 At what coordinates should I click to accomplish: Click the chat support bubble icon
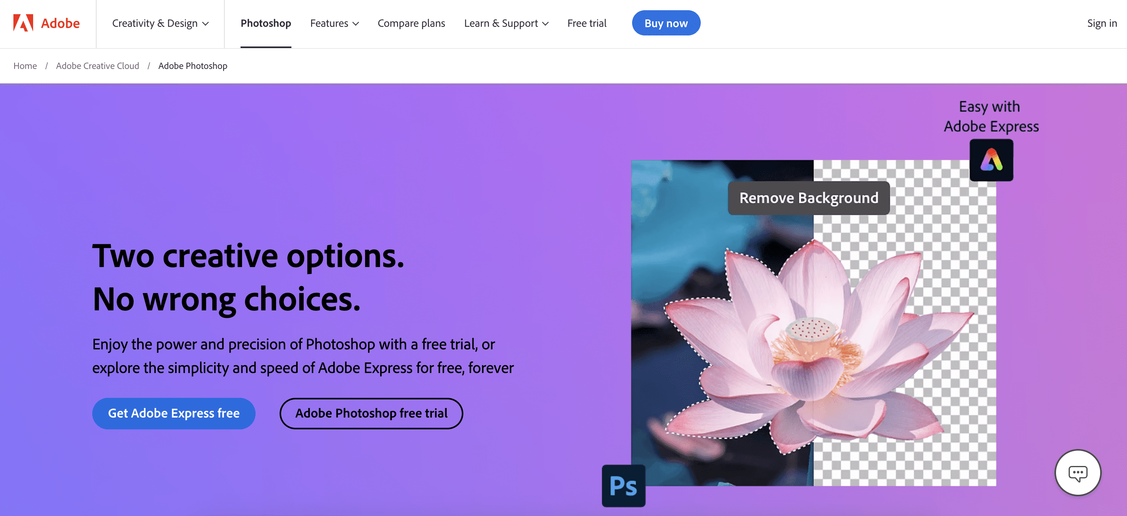pyautogui.click(x=1078, y=472)
